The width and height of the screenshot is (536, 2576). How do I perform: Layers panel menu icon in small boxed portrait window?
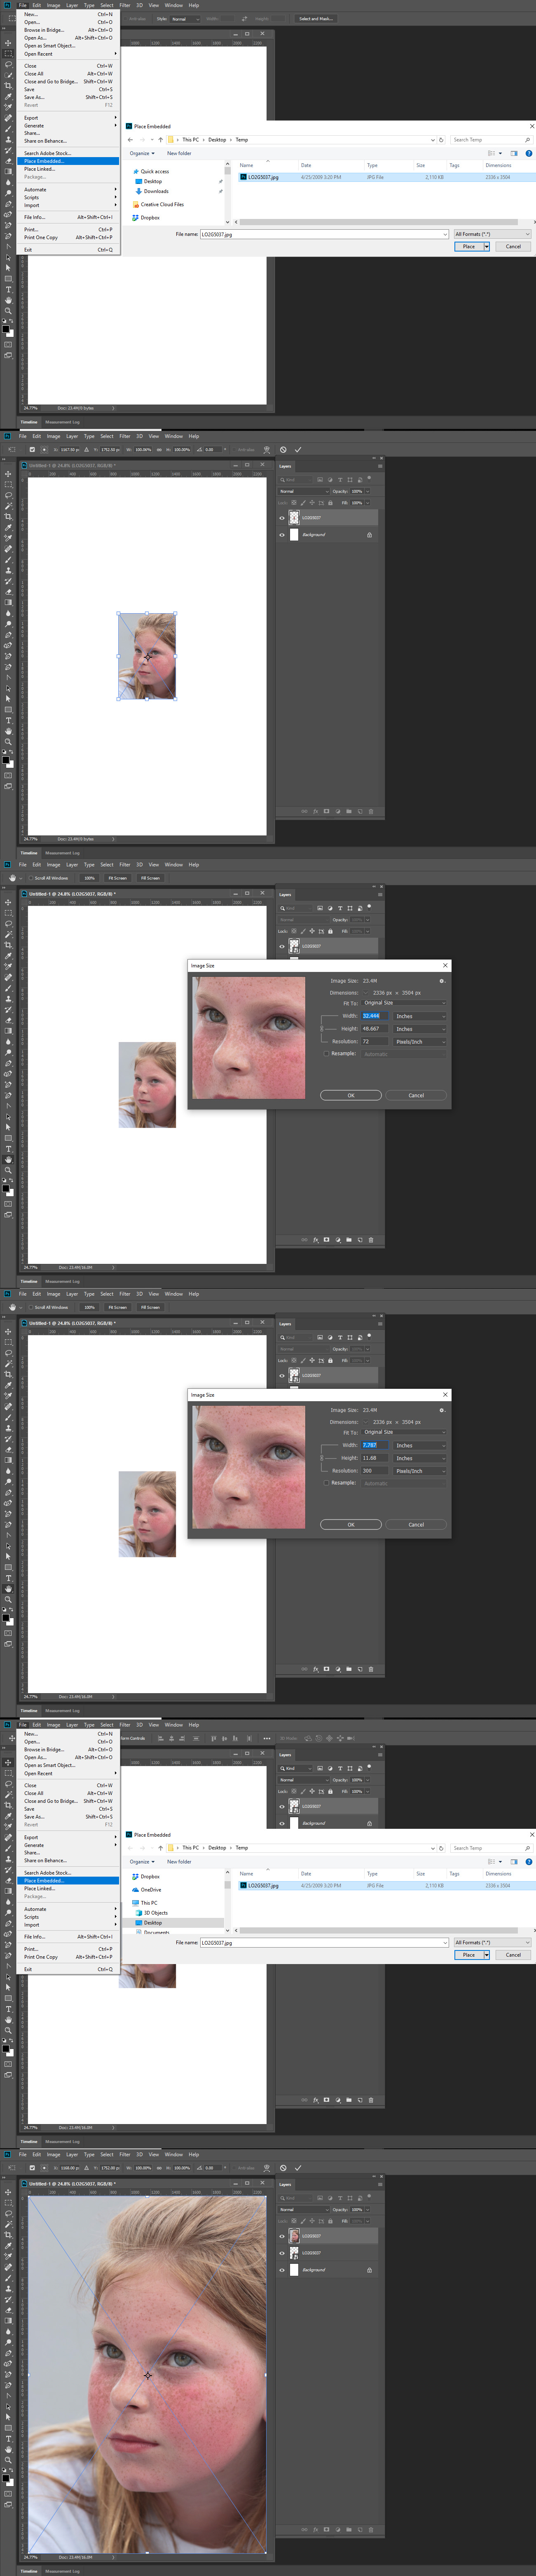coord(380,466)
